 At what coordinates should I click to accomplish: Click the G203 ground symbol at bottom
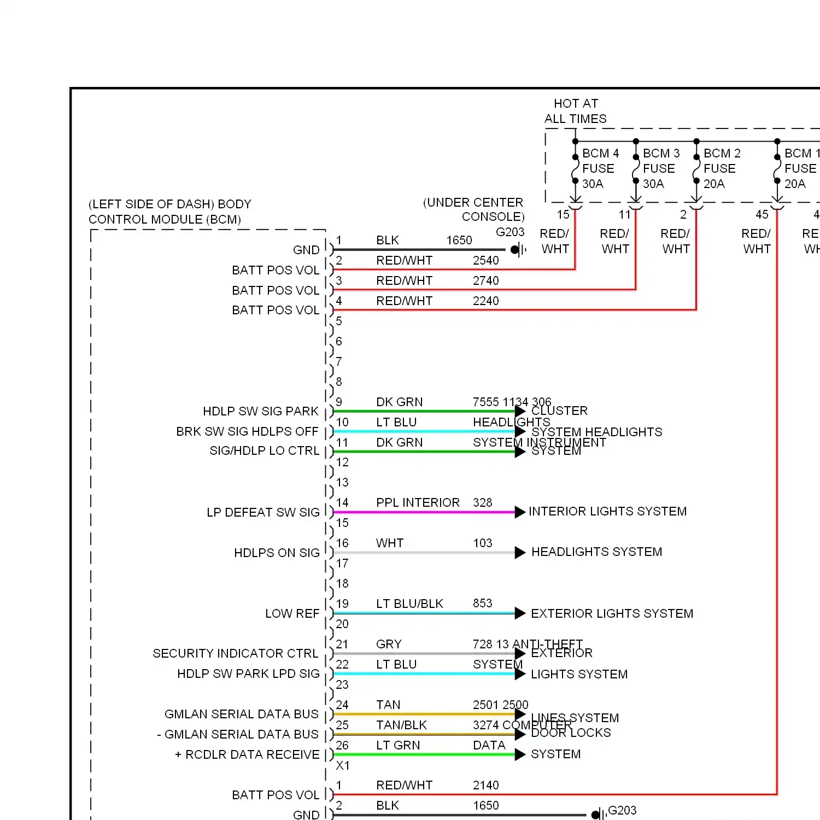[x=599, y=815]
